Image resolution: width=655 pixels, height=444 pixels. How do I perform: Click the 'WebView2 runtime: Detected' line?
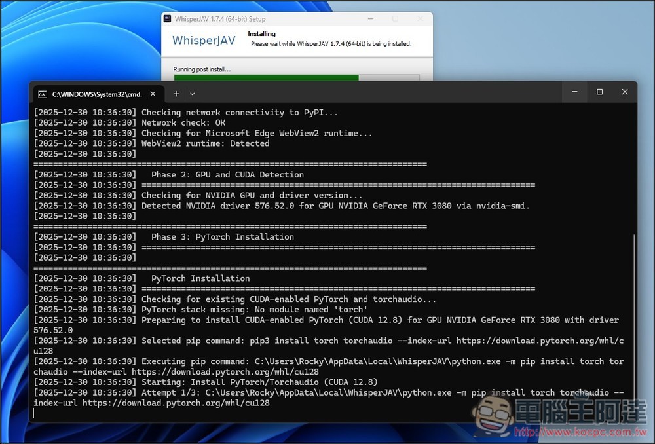pos(152,143)
